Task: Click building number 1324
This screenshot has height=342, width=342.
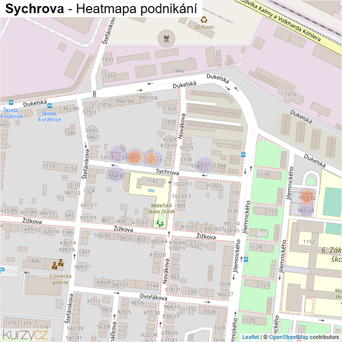Action: click(89, 191)
